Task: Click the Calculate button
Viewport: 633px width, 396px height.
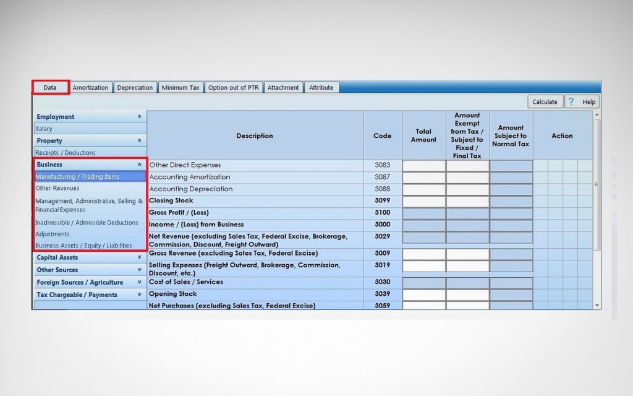Action: click(544, 101)
